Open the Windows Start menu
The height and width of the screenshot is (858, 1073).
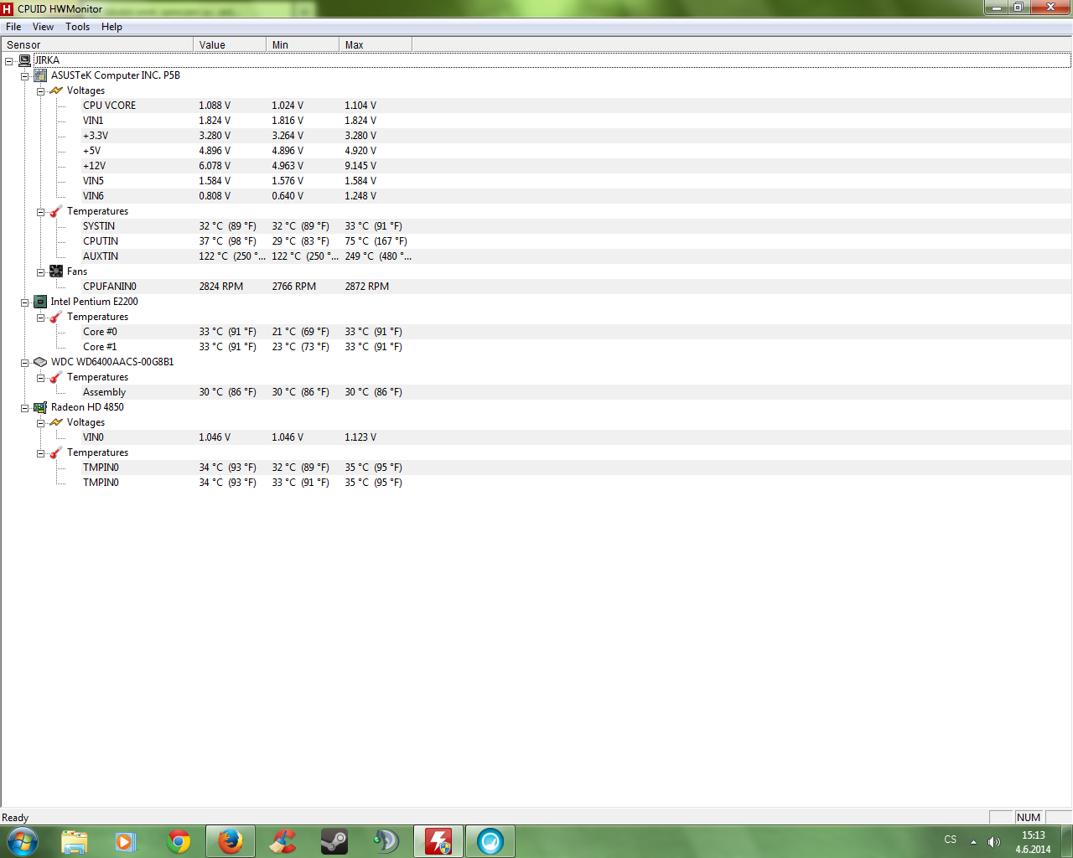tap(23, 841)
